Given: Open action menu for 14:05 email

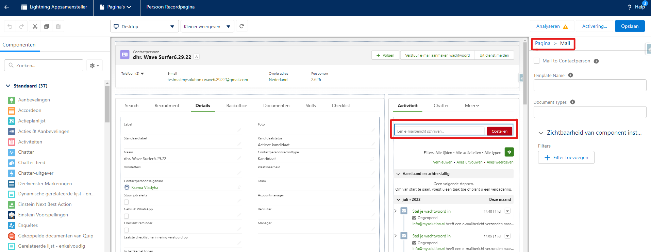Looking at the screenshot, I should [x=507, y=236].
